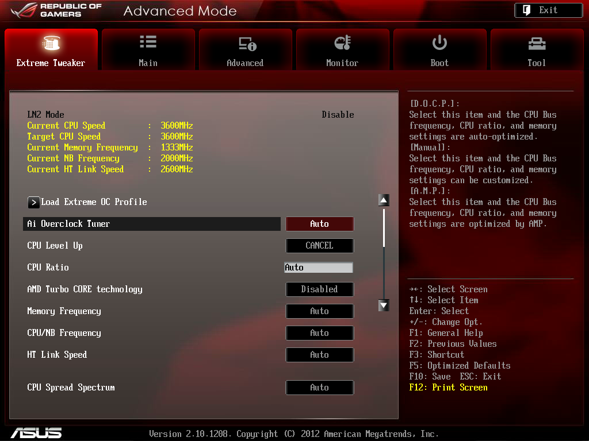Open the Ai Overclock Tuner dropdown
The image size is (589, 441).
(320, 224)
